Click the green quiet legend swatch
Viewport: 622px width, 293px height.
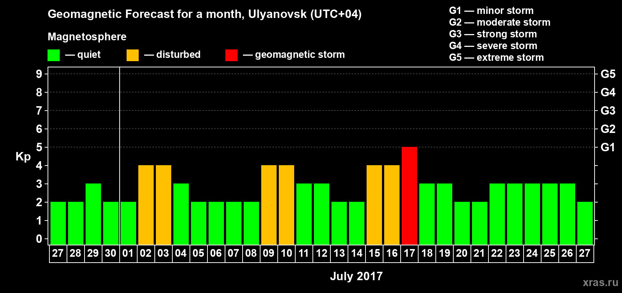click(x=53, y=55)
